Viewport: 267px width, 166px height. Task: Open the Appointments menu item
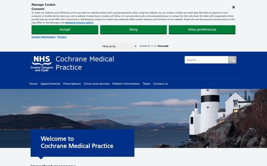50,84
